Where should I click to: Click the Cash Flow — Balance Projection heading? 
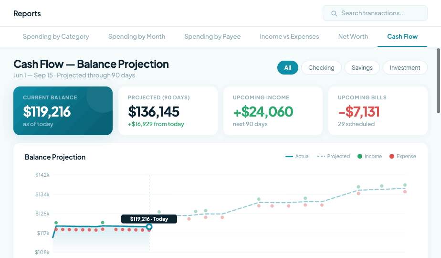pyautogui.click(x=91, y=64)
